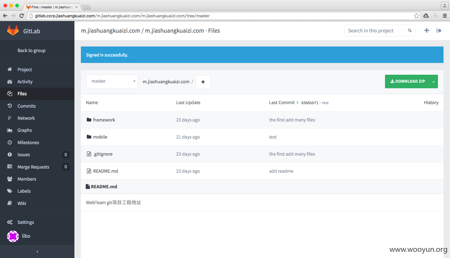Viewport: 450px width, 258px height.
Task: Click the Members people icon
Action: tap(10, 179)
